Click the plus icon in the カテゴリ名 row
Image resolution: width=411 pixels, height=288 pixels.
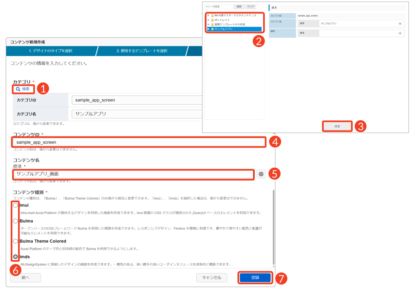400,24
